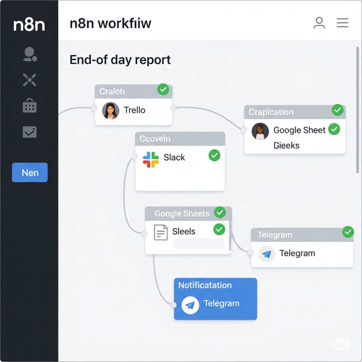Image resolution: width=362 pixels, height=362 pixels.
Task: Click the account icon in the top right header
Action: (x=319, y=23)
